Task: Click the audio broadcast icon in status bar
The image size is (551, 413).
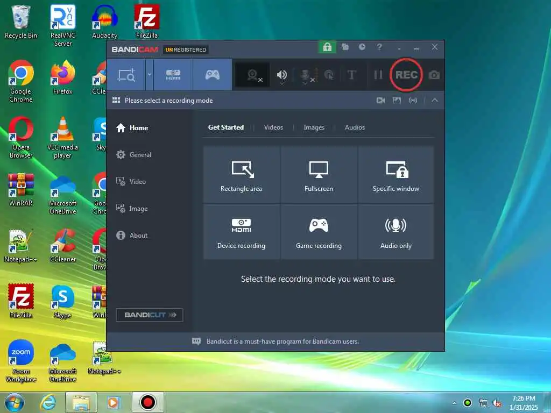Action: [413, 101]
